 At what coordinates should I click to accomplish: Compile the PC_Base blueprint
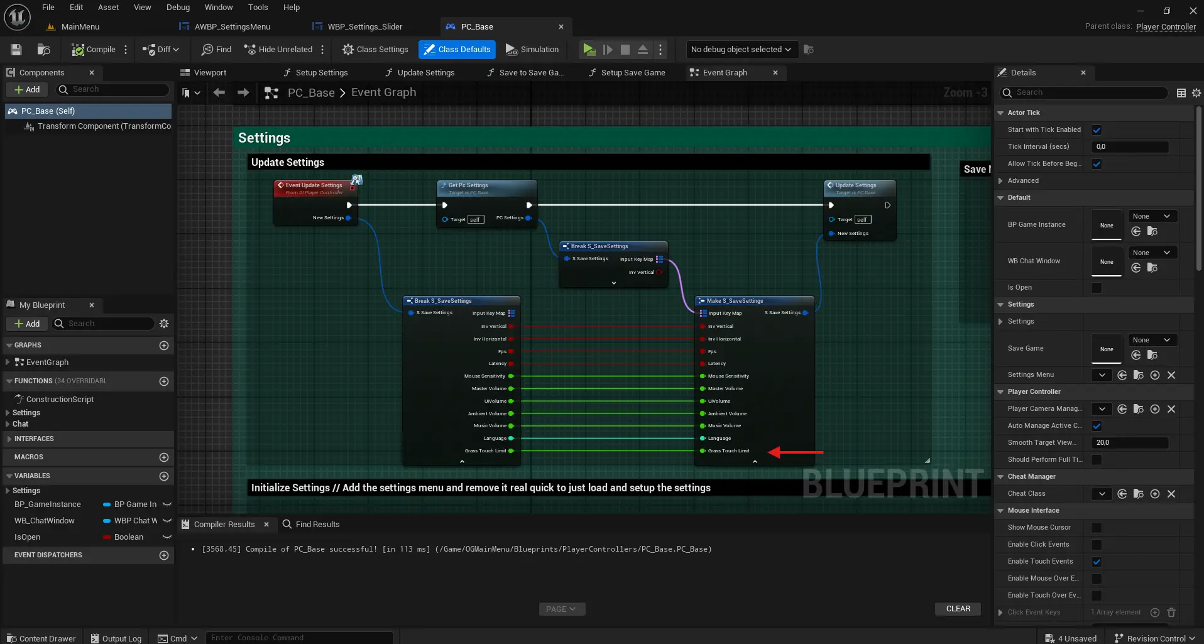tap(94, 50)
